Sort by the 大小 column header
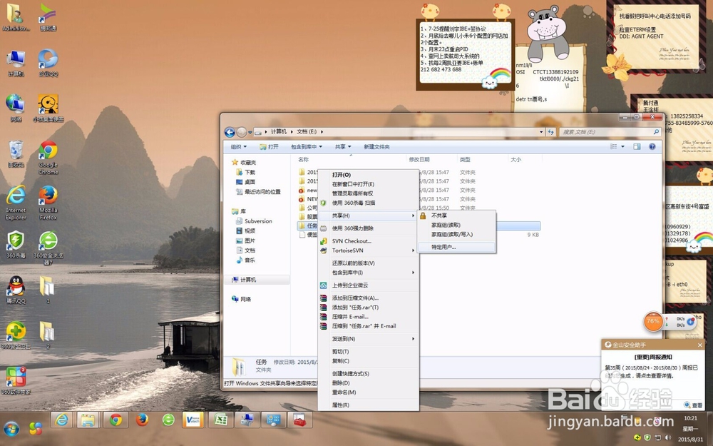 [x=515, y=160]
